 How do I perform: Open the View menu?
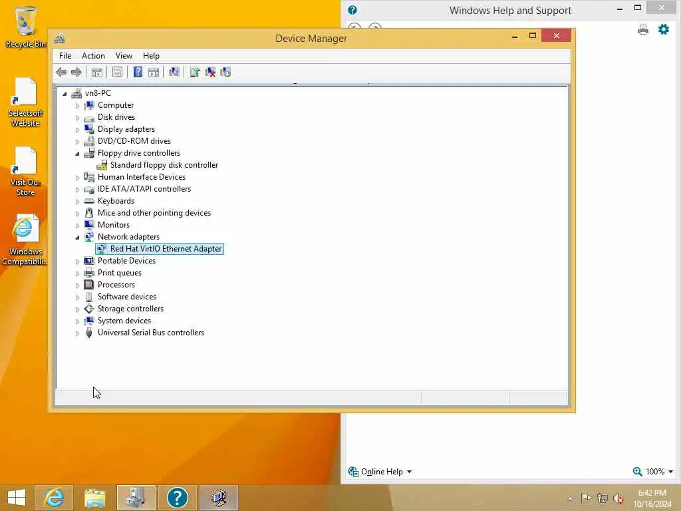click(x=124, y=56)
